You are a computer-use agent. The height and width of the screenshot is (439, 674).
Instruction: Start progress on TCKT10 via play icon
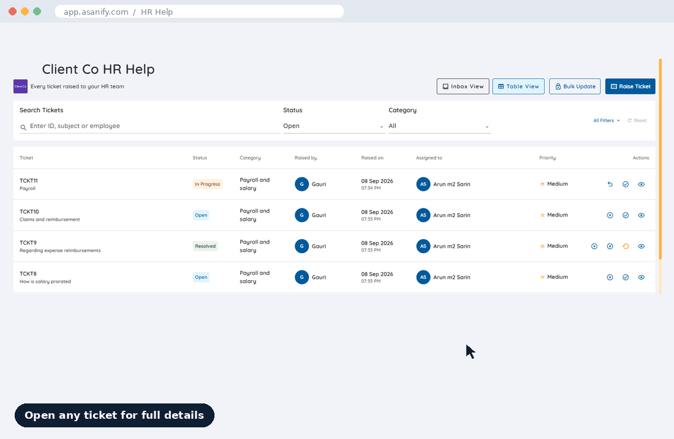610,215
